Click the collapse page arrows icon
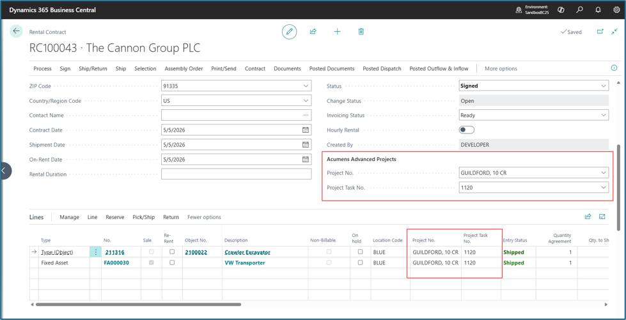 pyautogui.click(x=614, y=31)
